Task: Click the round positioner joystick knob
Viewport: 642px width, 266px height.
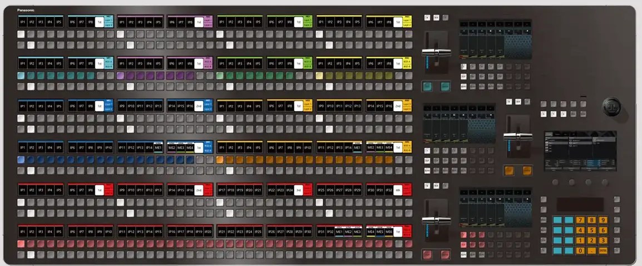Action: pyautogui.click(x=611, y=106)
